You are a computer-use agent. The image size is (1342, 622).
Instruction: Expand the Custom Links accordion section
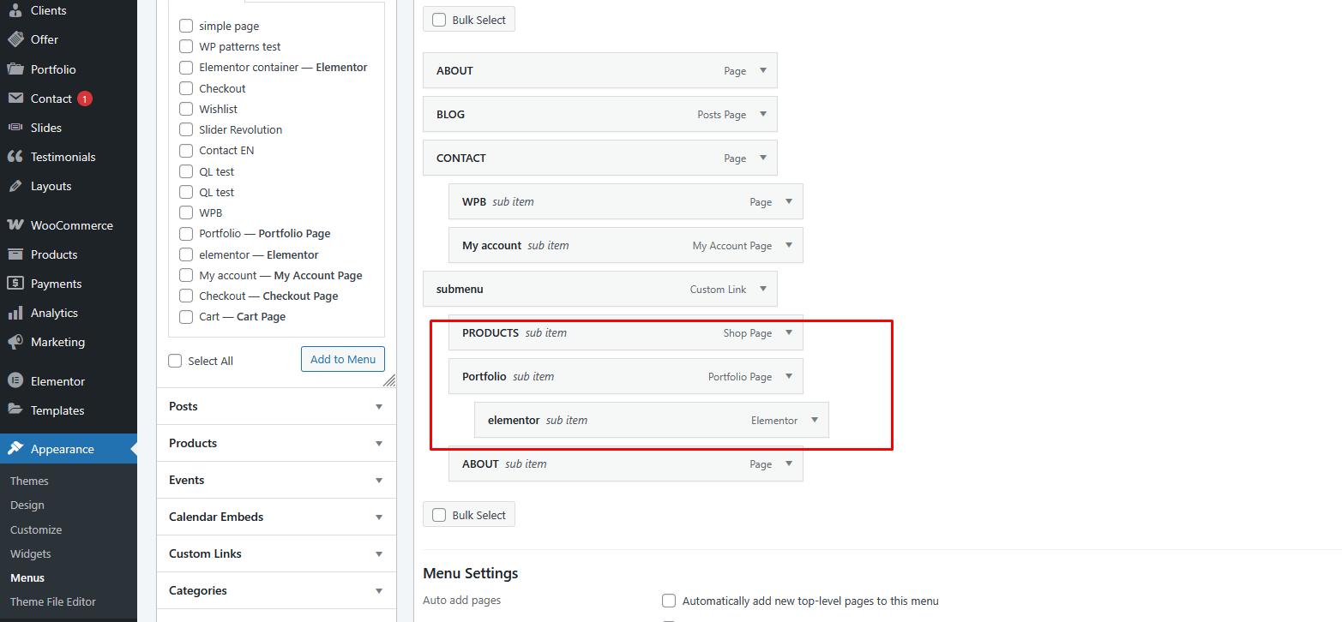point(379,553)
